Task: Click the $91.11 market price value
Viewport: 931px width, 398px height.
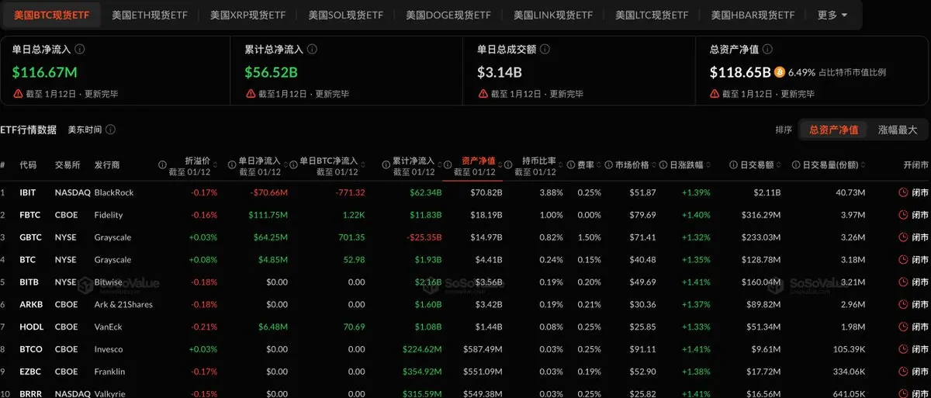Action: [x=644, y=350]
